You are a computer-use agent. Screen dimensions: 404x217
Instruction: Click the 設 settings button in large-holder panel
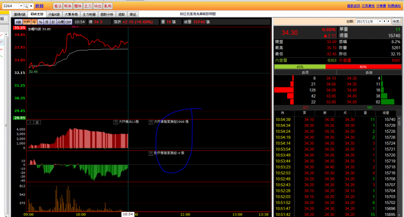[38, 122]
